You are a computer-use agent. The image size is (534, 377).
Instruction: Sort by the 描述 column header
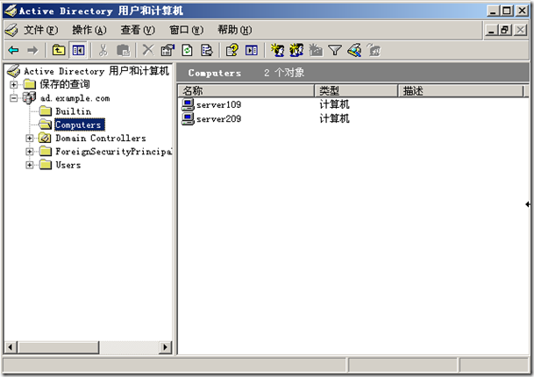click(460, 91)
